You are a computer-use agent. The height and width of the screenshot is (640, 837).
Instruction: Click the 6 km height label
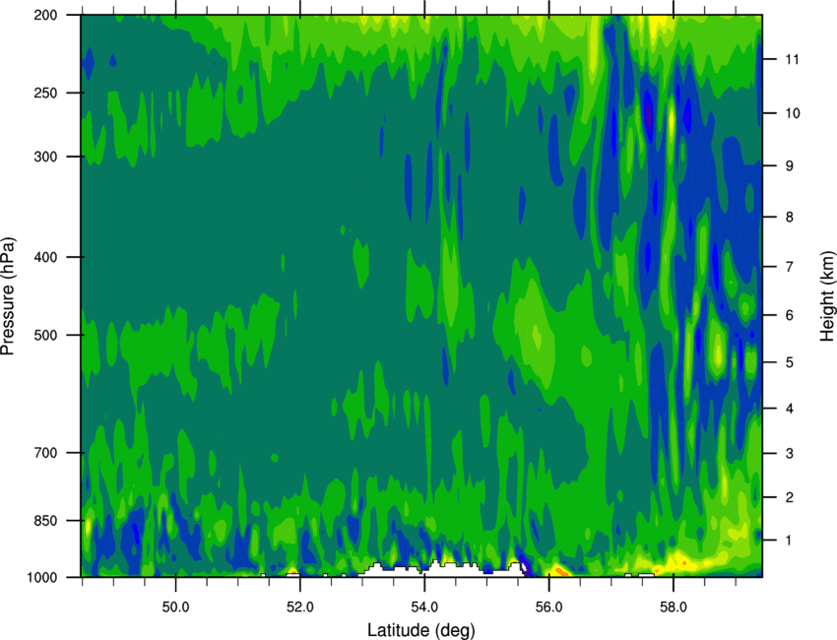(790, 315)
